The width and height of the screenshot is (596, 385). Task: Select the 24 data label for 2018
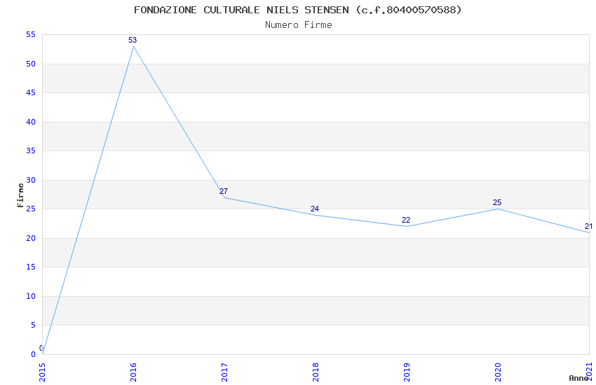pos(315,209)
